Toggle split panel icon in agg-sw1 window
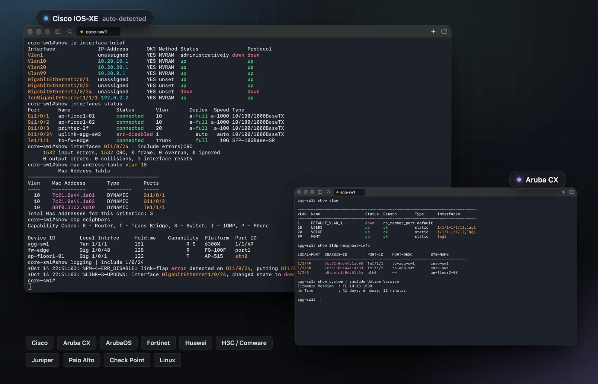The height and width of the screenshot is (384, 598). point(572,192)
